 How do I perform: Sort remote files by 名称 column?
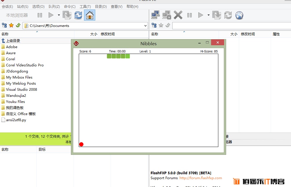pyautogui.click(x=184, y=34)
